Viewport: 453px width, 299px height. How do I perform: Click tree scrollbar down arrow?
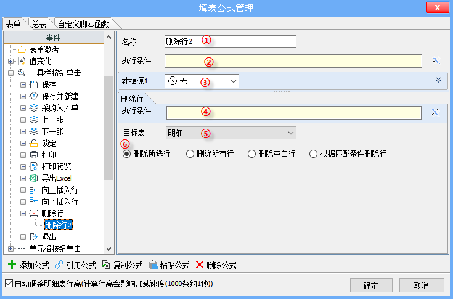coord(109,248)
